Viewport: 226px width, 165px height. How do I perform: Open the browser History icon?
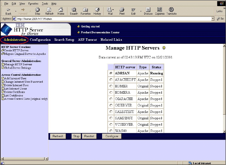(x=97, y=11)
